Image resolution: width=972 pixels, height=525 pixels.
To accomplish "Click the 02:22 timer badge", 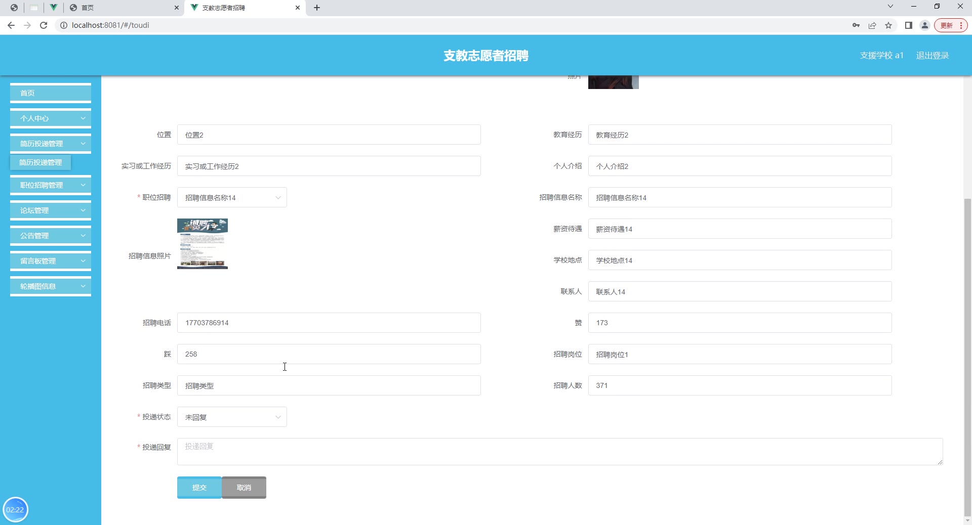I will click(15, 509).
